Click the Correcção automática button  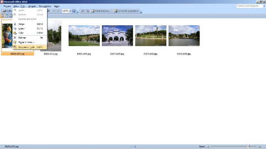coord(126,11)
